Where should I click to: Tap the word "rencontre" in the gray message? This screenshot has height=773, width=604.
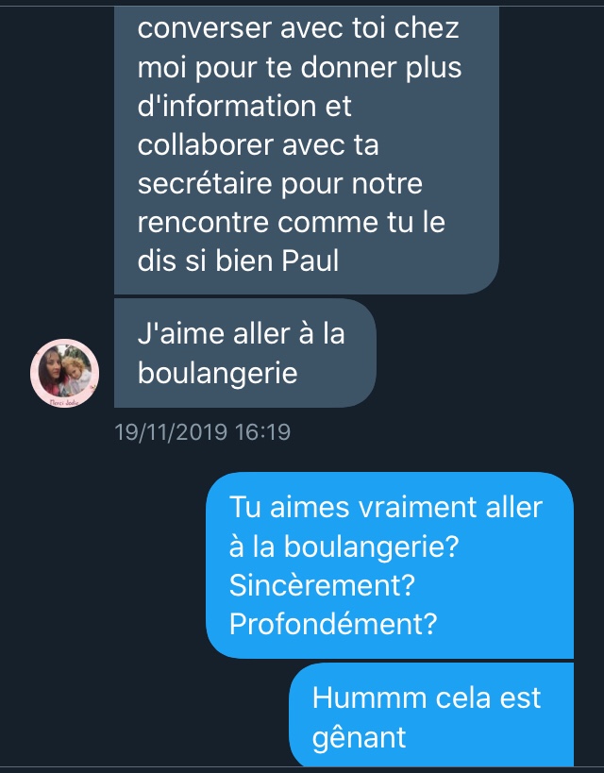tap(203, 222)
